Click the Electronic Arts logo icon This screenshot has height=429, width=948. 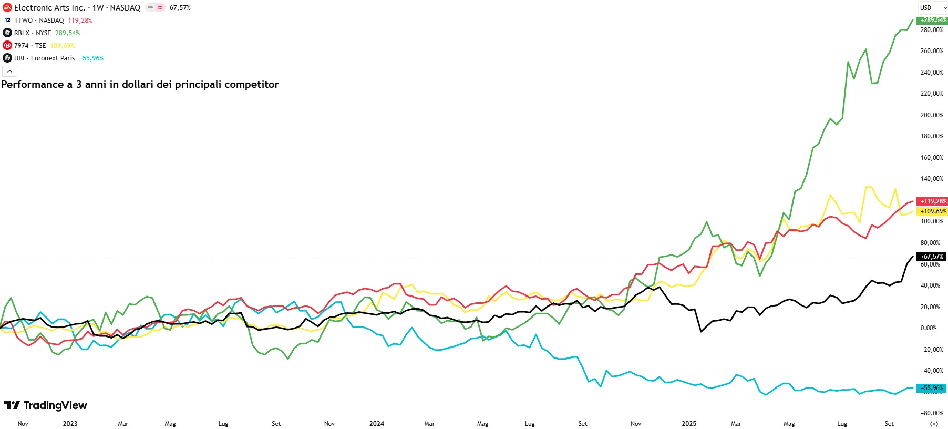pos(7,7)
